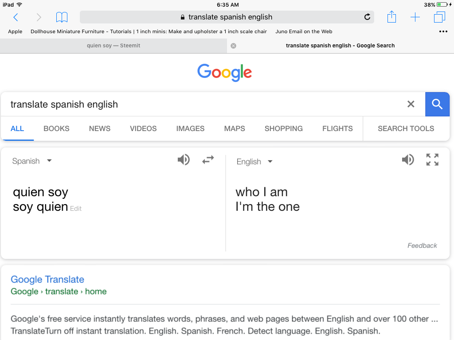Switch to the NEWS tab
This screenshot has width=454, height=340.
pyautogui.click(x=100, y=129)
